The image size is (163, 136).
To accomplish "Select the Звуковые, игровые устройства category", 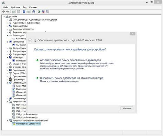I will point(19,32).
